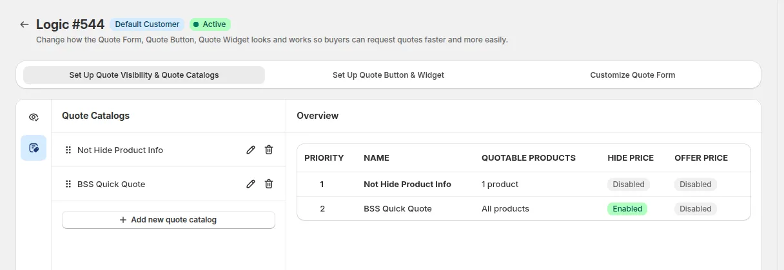Image resolution: width=784 pixels, height=270 pixels.
Task: Click Offer Price Disabled badge for BSS Quick Quote
Action: click(696, 209)
